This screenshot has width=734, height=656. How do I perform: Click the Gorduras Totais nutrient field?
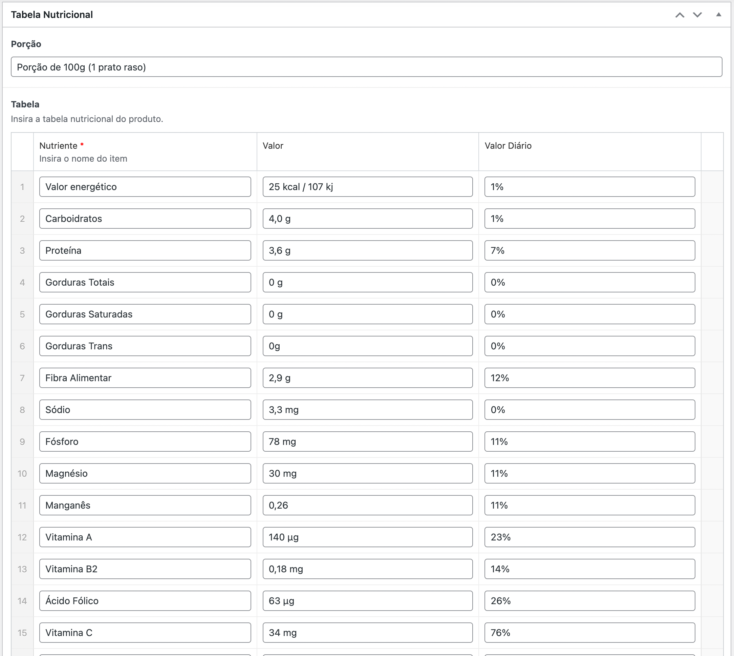point(145,282)
